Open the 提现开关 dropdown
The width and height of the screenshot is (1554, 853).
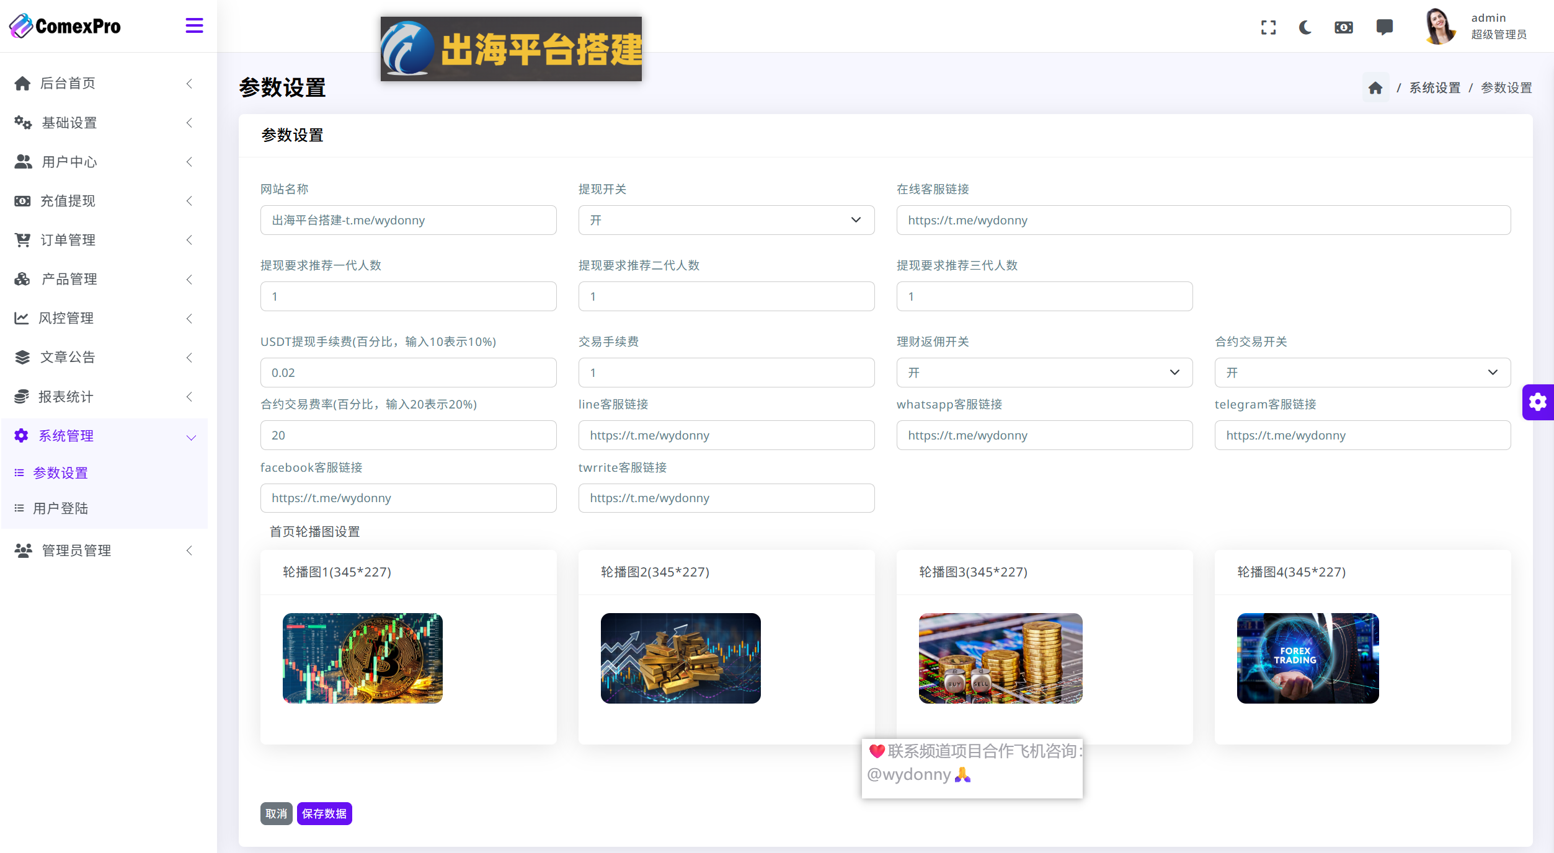click(726, 220)
